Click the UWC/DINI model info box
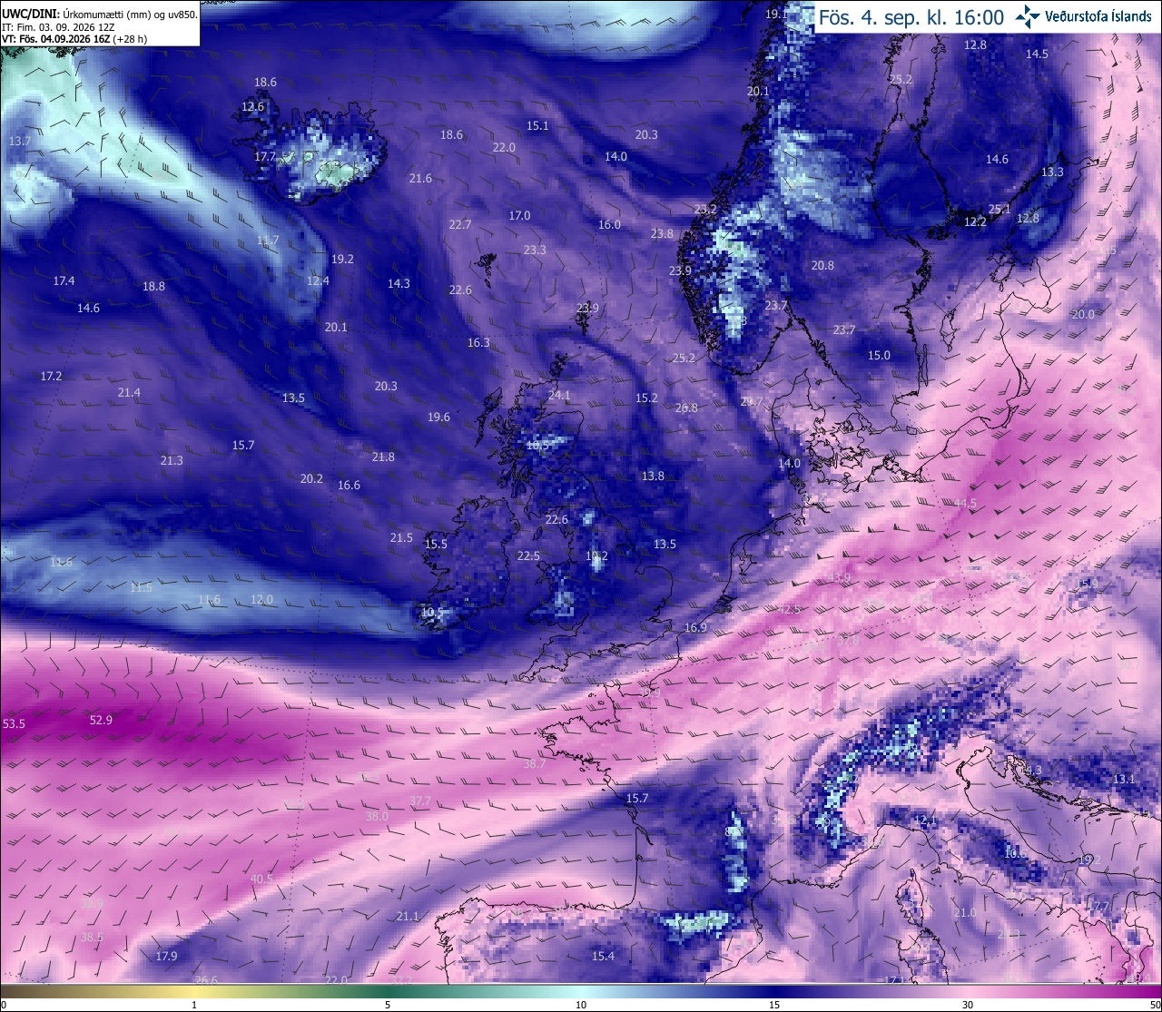1162x1012 pixels. 100,23
